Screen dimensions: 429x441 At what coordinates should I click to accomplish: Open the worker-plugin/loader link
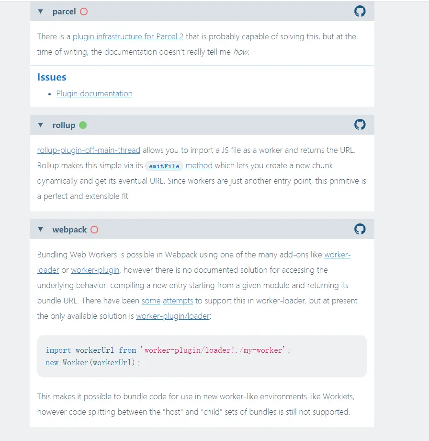(173, 316)
